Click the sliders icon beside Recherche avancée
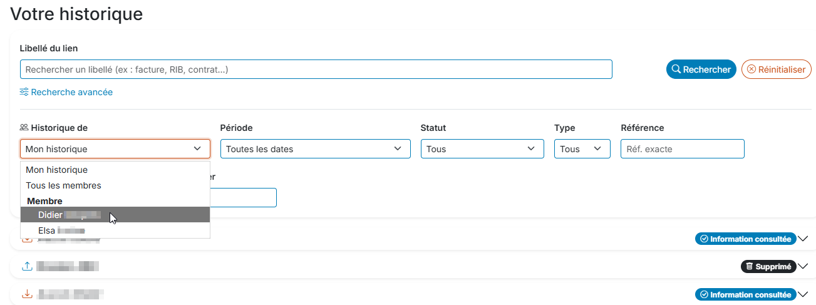 [x=24, y=92]
